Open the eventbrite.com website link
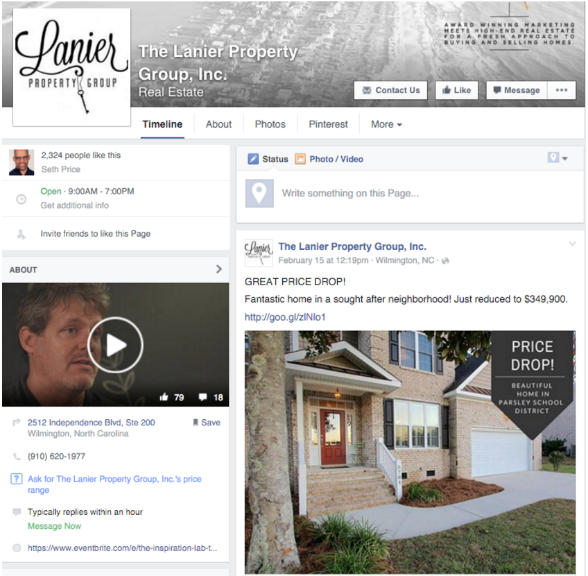The image size is (588, 576). tap(122, 548)
